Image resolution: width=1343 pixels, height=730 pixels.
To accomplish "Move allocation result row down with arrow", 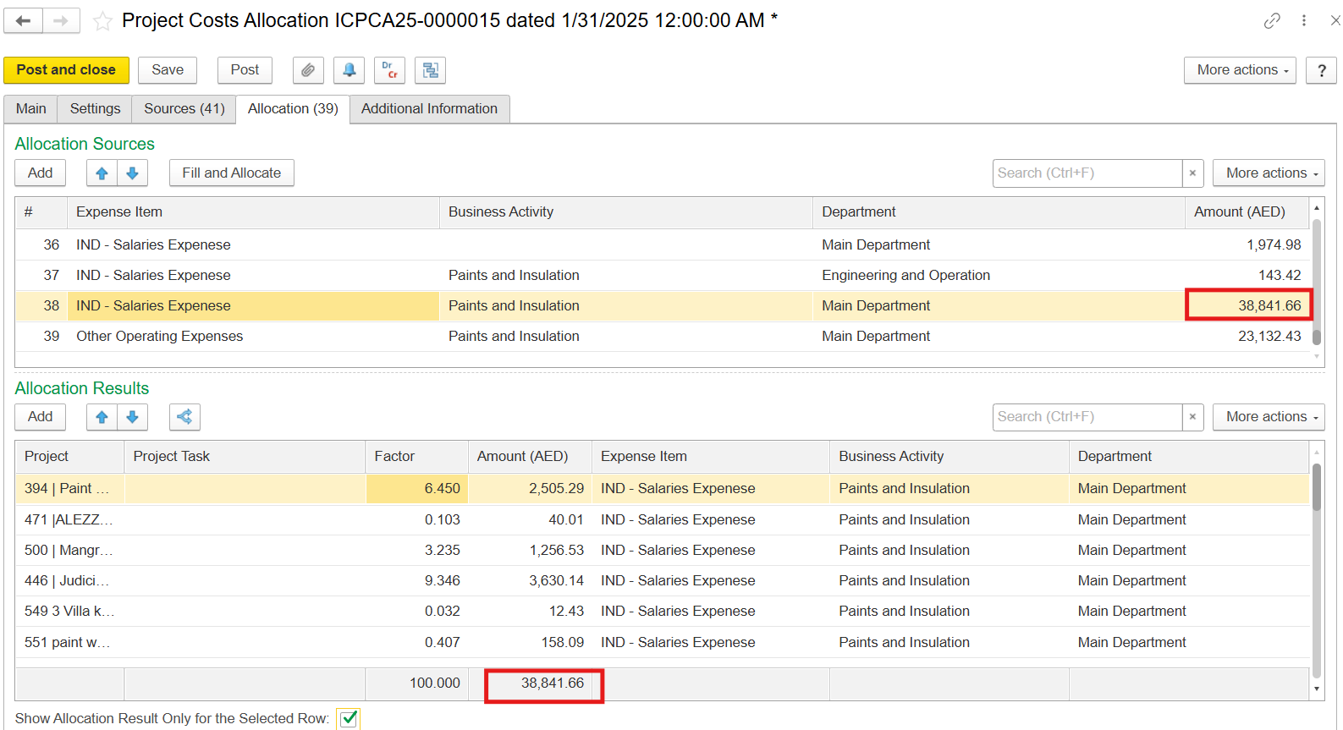I will click(132, 417).
